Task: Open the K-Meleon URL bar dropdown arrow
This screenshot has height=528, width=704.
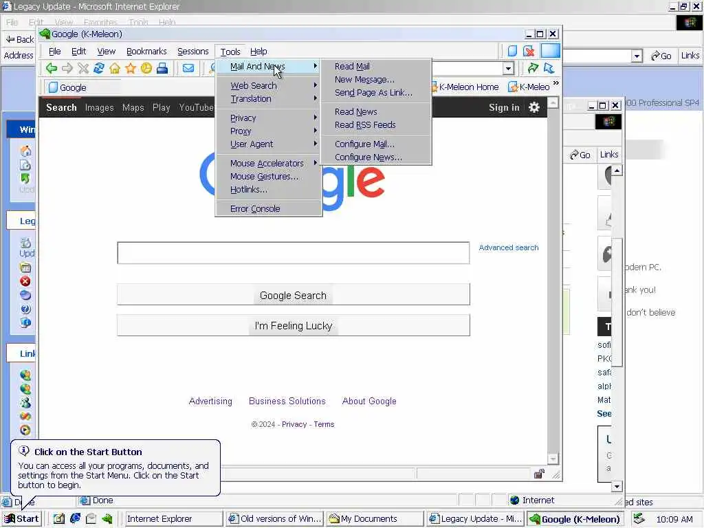Action: (508, 68)
